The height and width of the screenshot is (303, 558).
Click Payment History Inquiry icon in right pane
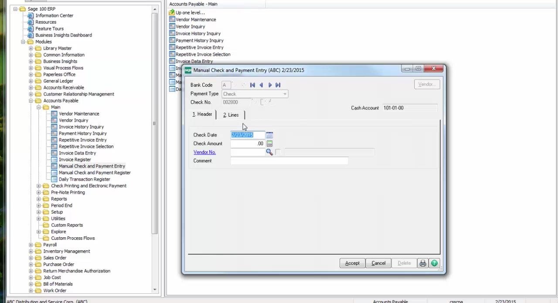coord(172,40)
